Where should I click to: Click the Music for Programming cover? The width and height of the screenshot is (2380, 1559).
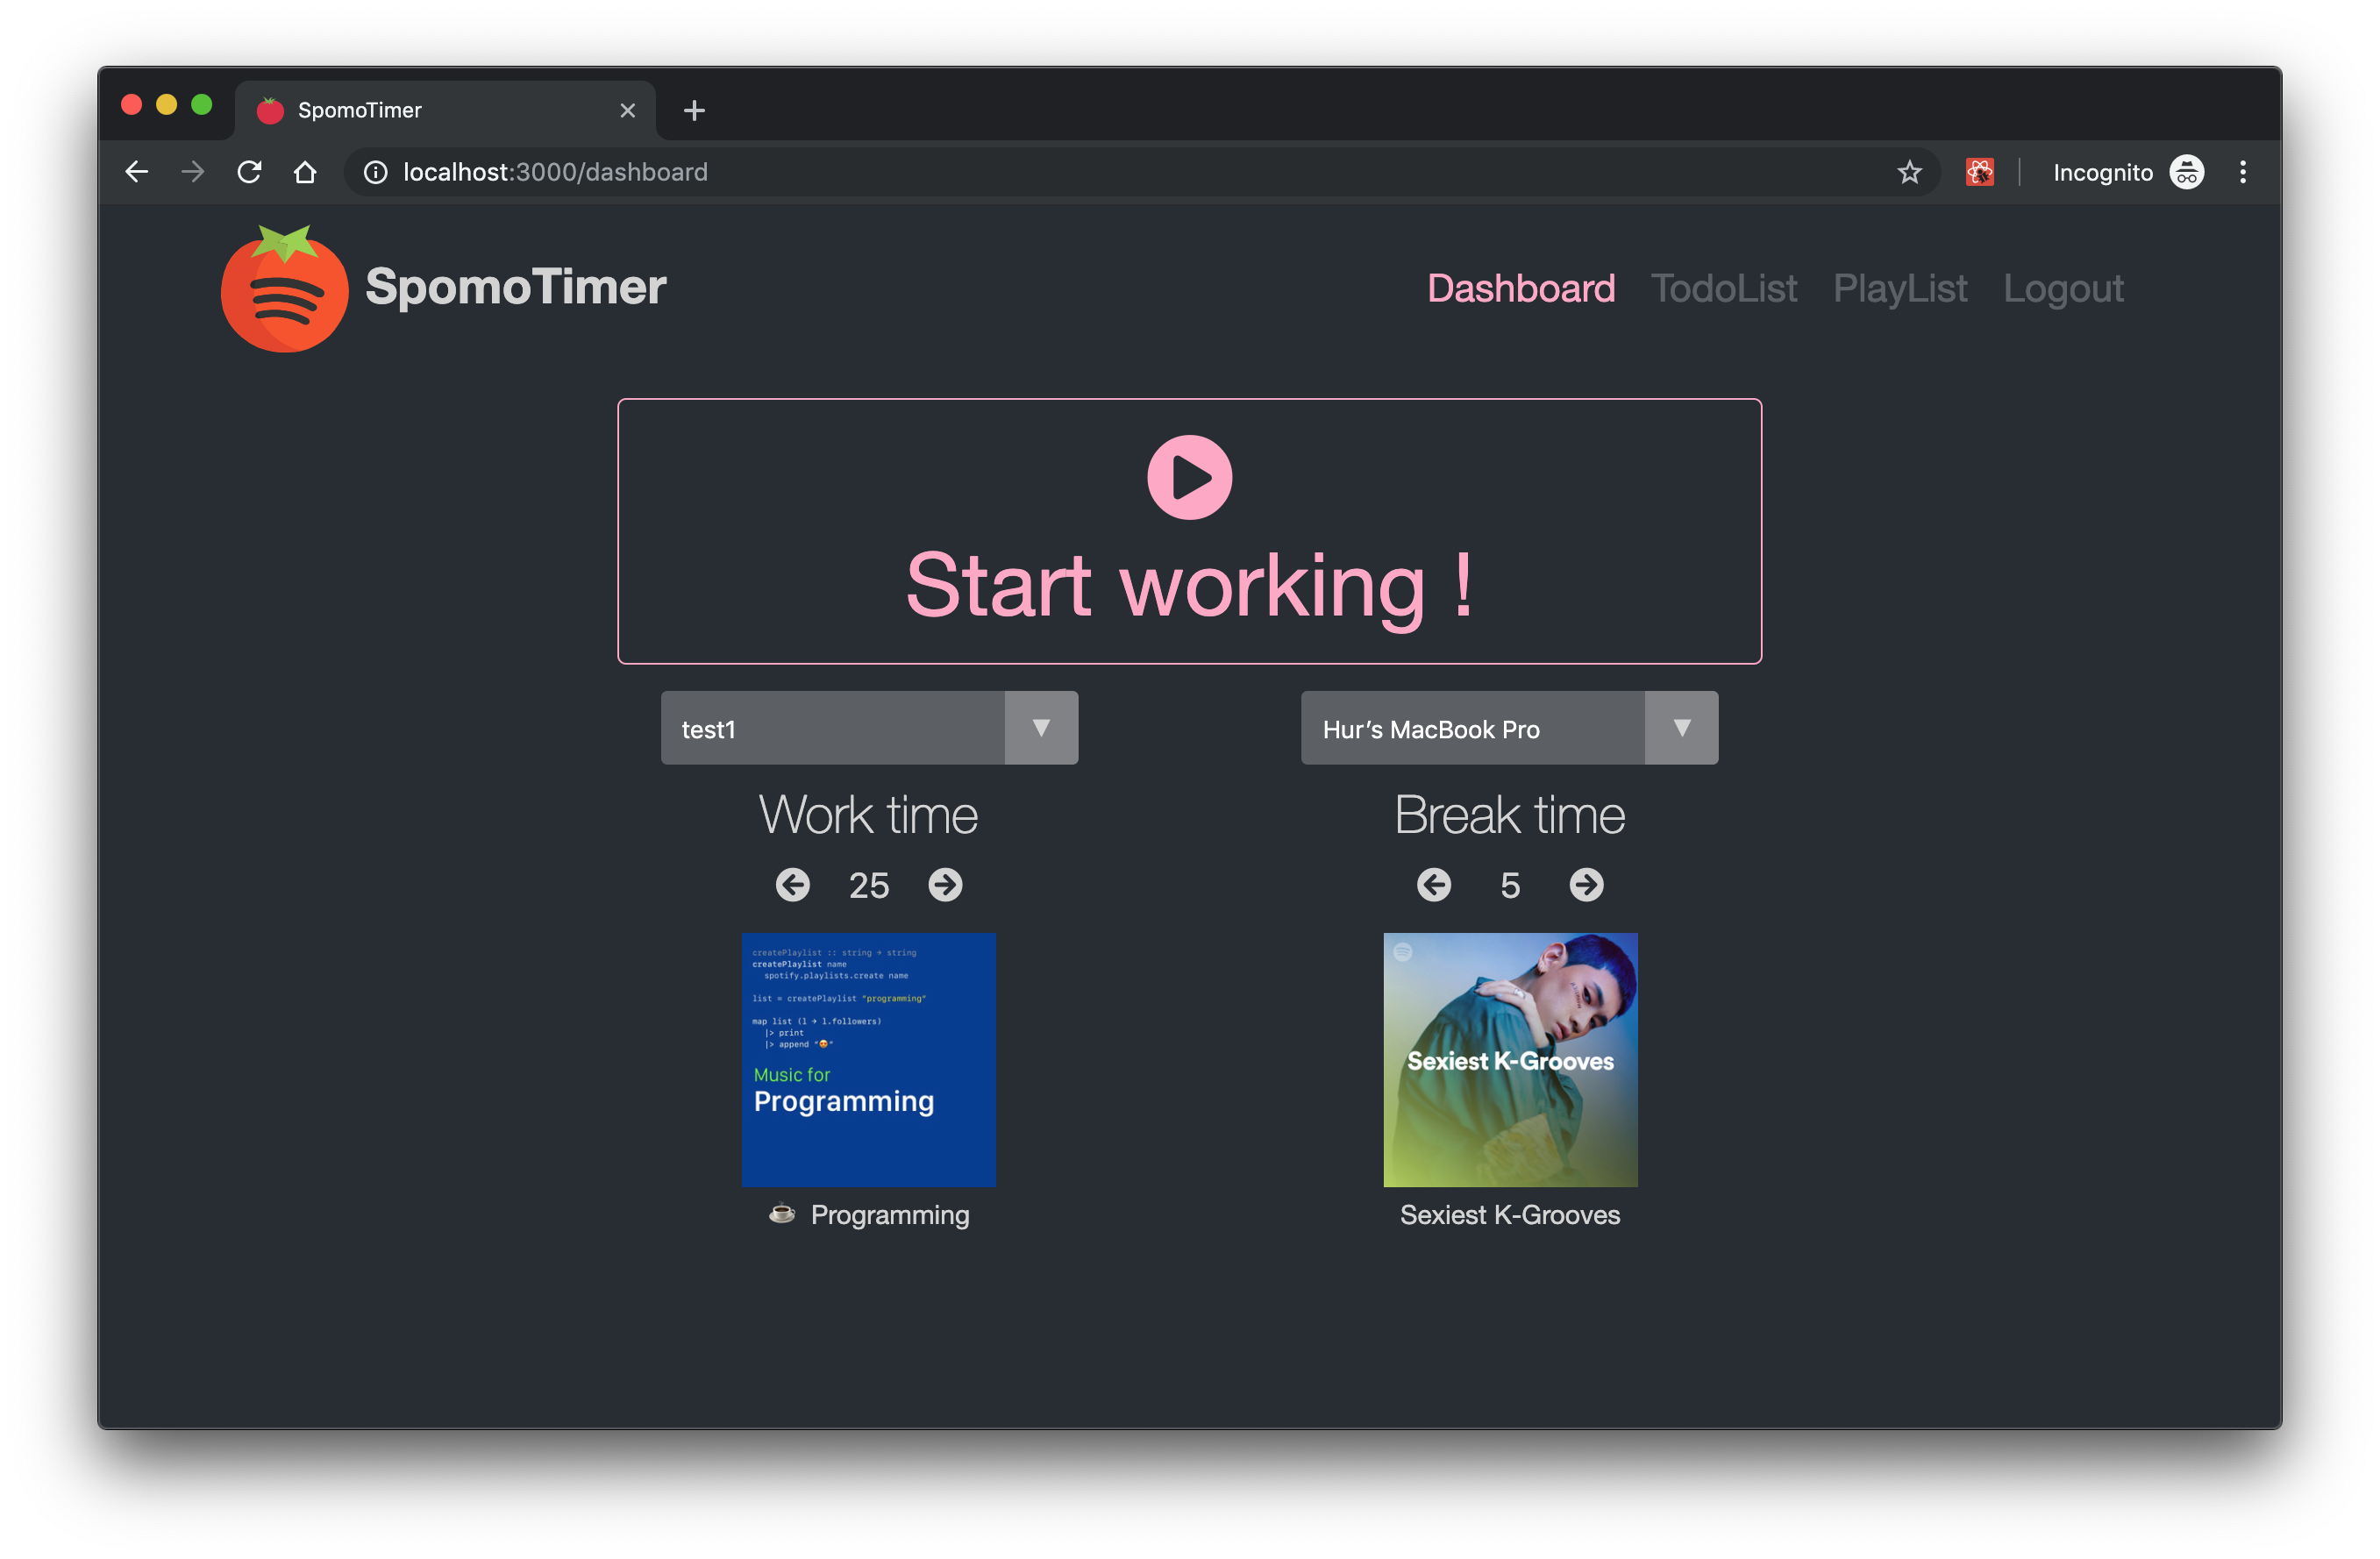(x=868, y=1060)
